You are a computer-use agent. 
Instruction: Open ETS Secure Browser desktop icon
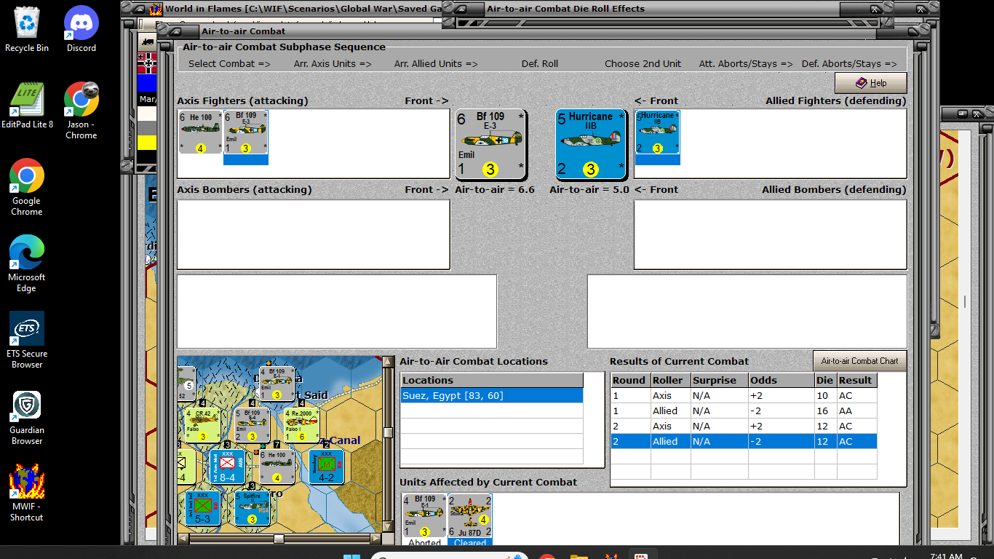point(27,341)
